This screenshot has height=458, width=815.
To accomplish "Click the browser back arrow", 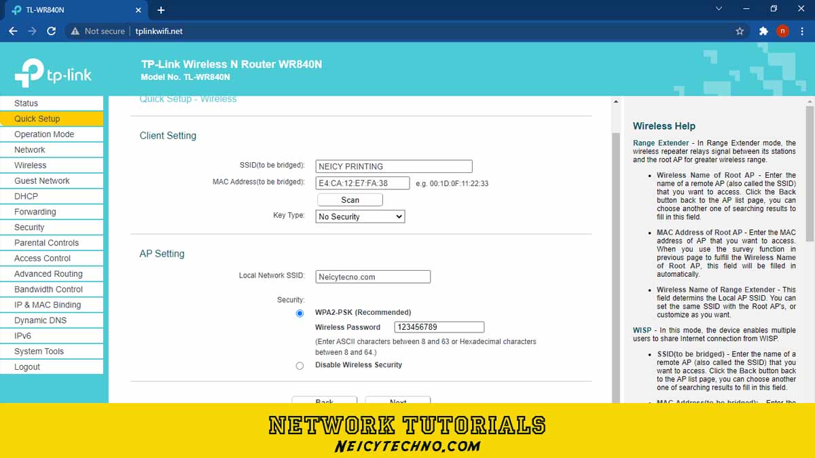I will pos(13,31).
